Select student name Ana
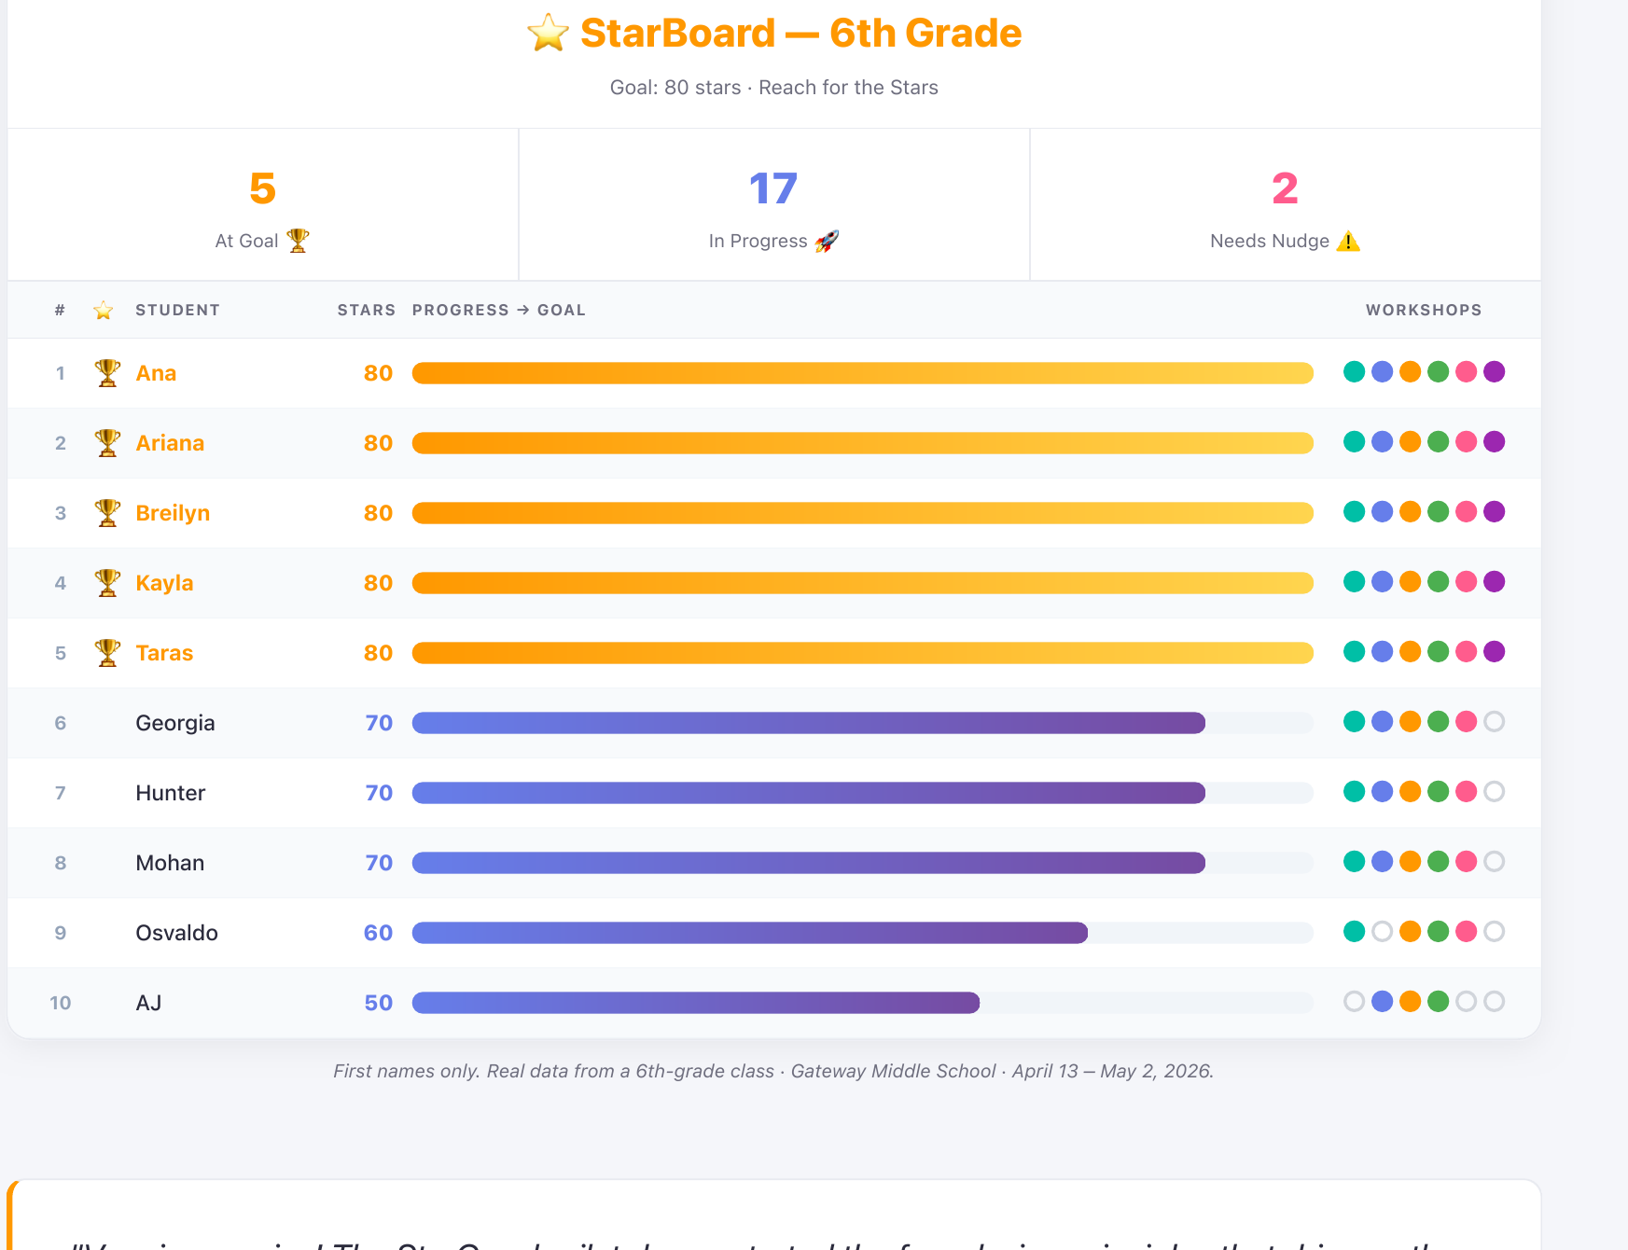Viewport: 1628px width, 1250px height. click(x=156, y=373)
